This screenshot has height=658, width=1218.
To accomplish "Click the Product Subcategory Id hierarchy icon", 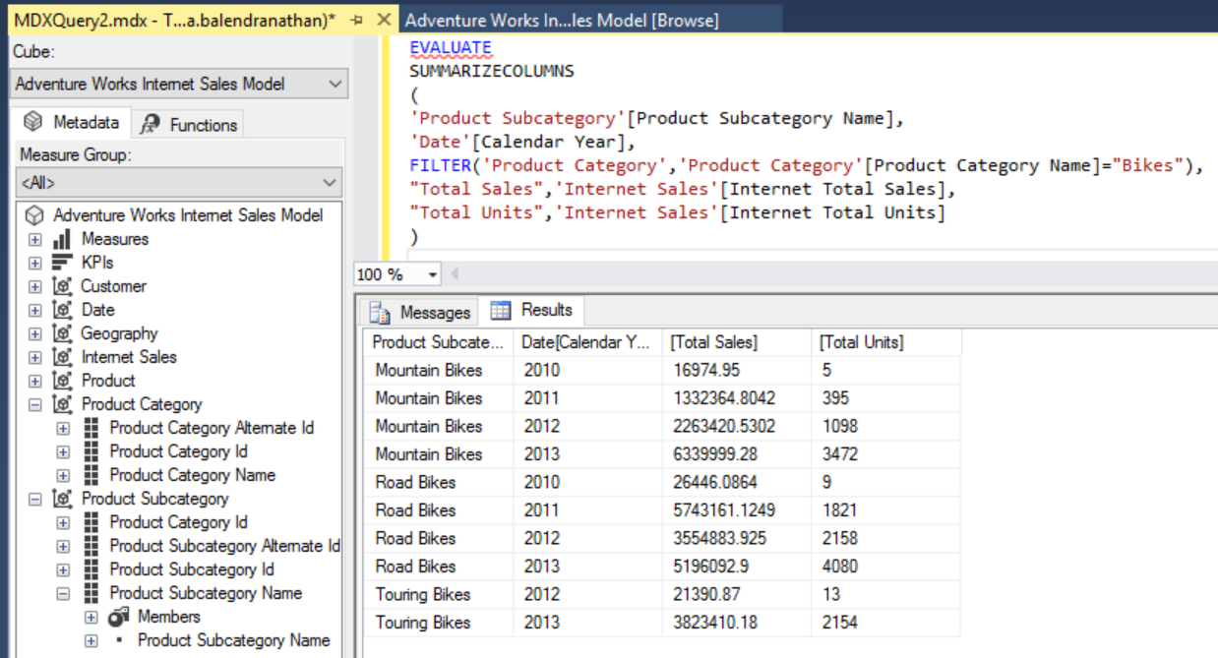I will pos(91,569).
